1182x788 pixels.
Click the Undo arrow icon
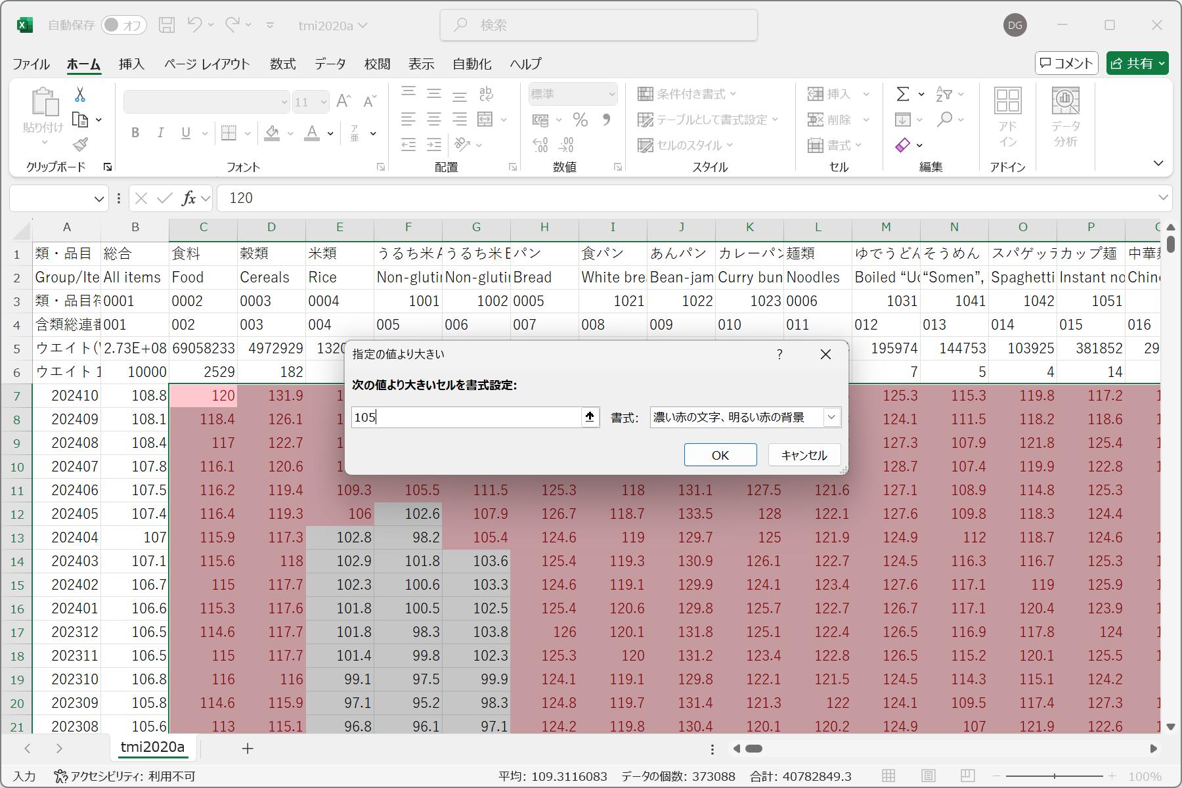(x=194, y=25)
